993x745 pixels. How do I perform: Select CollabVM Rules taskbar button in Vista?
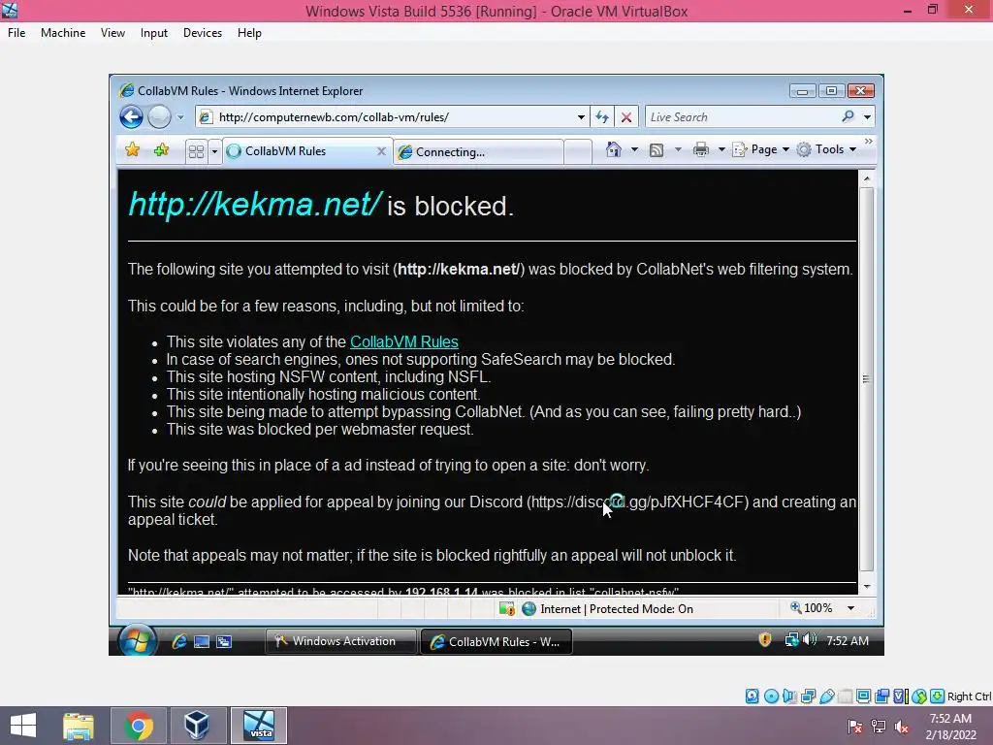tap(496, 642)
